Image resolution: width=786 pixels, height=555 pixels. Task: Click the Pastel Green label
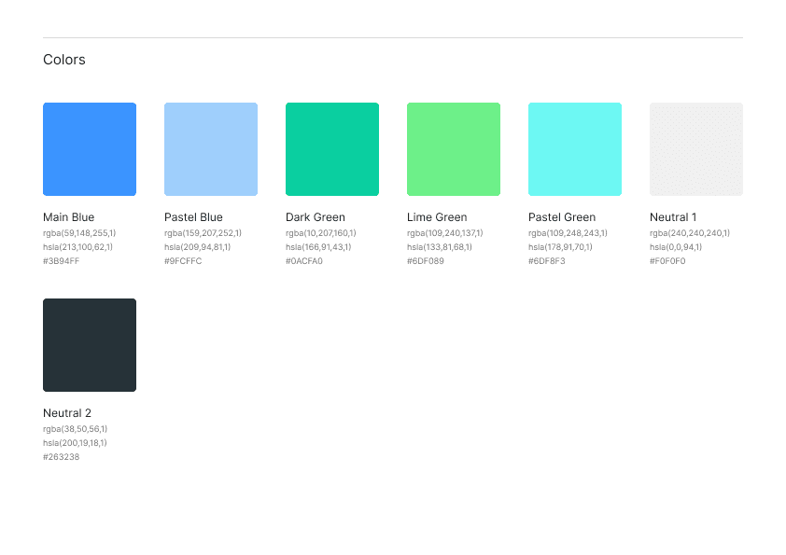562,217
